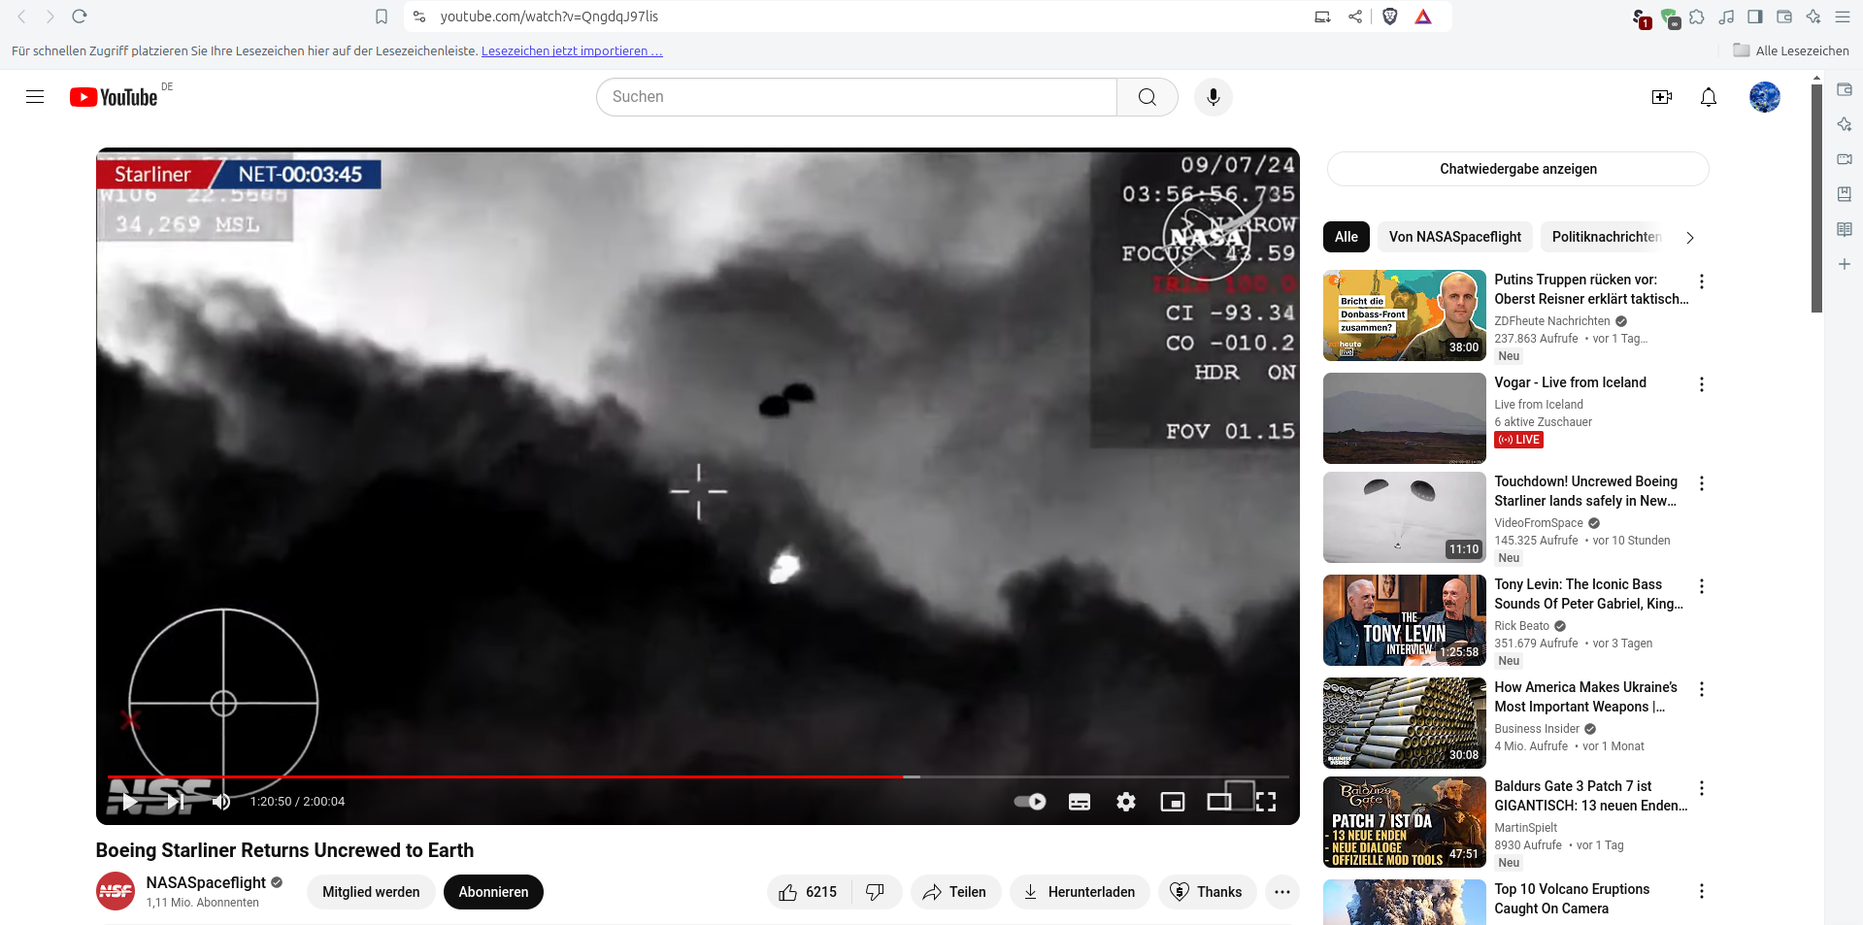The image size is (1863, 925).
Task: Add a sidebar item with plus
Action: (x=1845, y=264)
